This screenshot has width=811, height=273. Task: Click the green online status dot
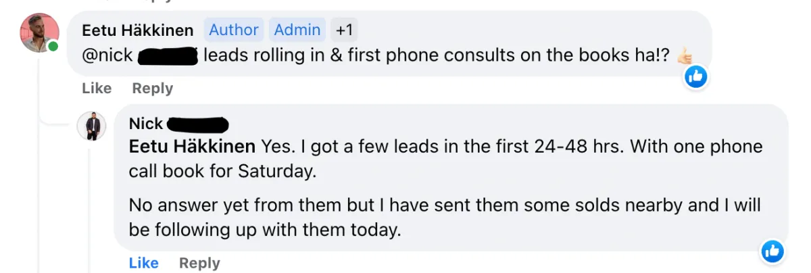pyautogui.click(x=53, y=47)
